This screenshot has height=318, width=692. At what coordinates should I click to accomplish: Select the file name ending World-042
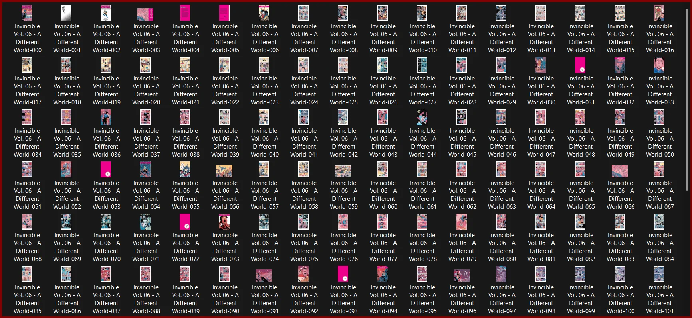point(344,143)
